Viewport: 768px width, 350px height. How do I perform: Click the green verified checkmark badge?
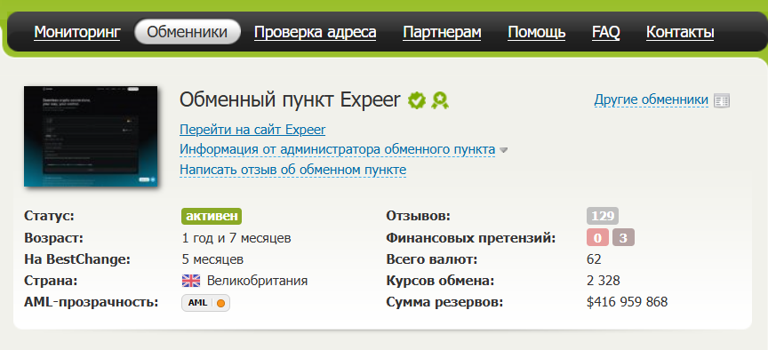coord(417,100)
